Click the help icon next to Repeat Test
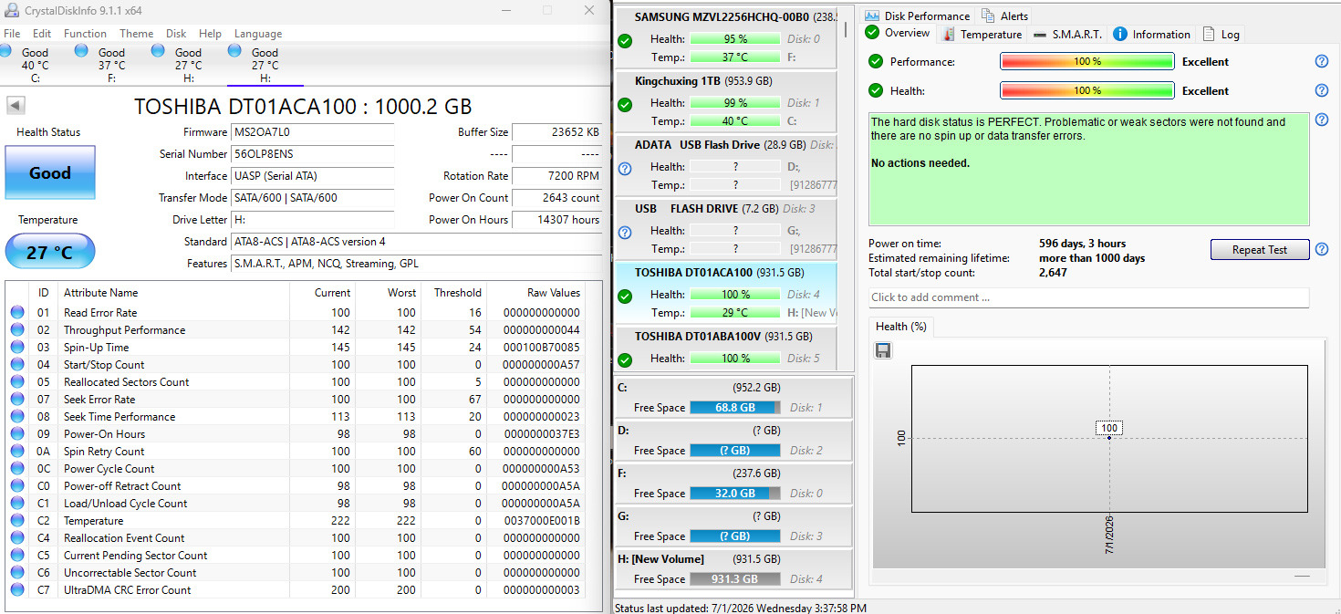Screen dimensions: 1341x614 point(1321,249)
